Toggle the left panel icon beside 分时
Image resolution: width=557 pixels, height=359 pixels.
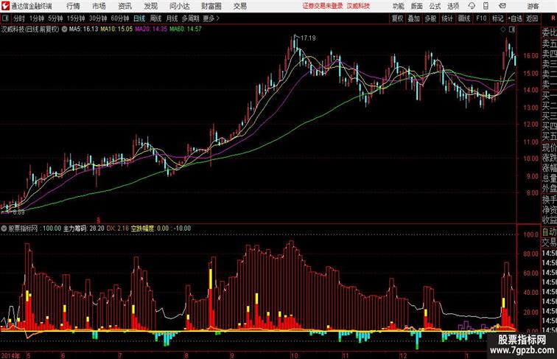tap(5, 18)
